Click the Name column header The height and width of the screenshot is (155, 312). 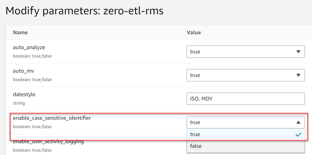point(20,32)
